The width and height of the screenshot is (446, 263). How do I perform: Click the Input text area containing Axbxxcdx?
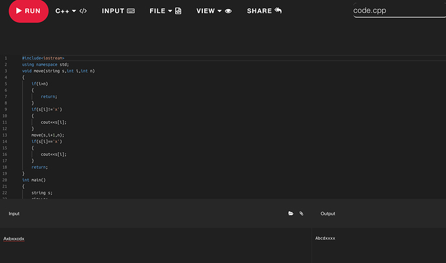click(x=156, y=246)
